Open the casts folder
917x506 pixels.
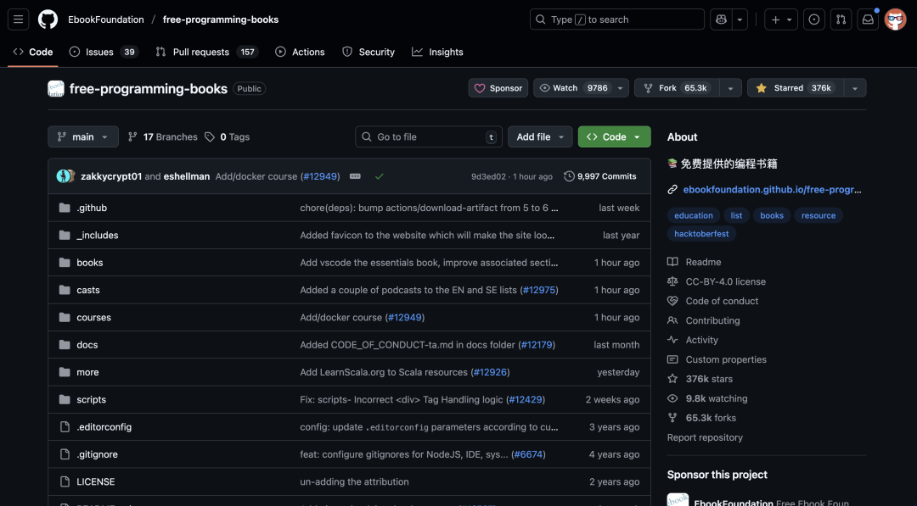click(x=88, y=290)
